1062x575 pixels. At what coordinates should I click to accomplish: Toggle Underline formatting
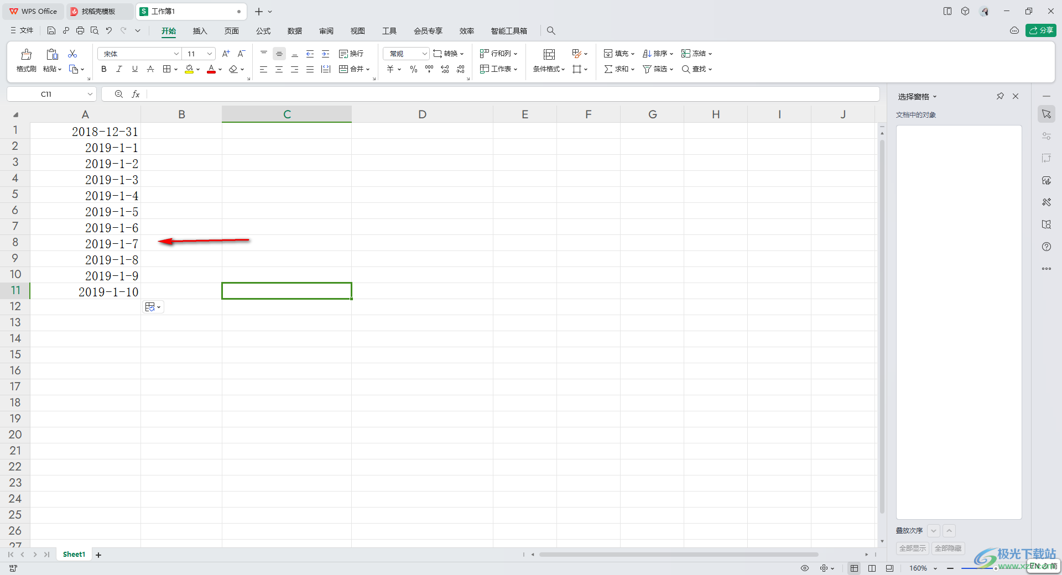tap(134, 69)
